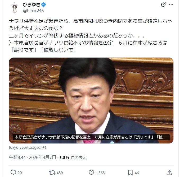184x177 pixels.
Task: Click the 201 replies count
Action: (x=21, y=173)
